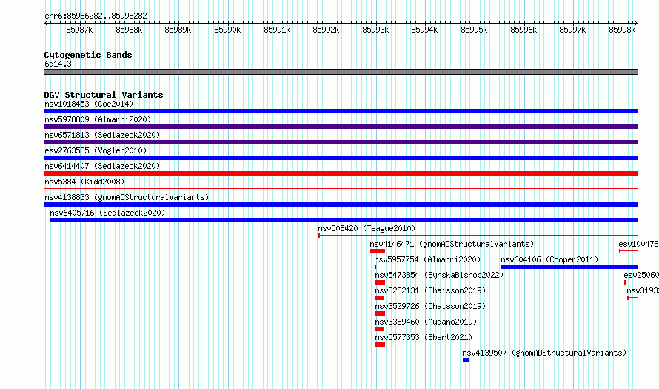Click the esv2763585 (Vogler2010) blue bar
The width and height of the screenshot is (659, 389).
[x=341, y=158]
